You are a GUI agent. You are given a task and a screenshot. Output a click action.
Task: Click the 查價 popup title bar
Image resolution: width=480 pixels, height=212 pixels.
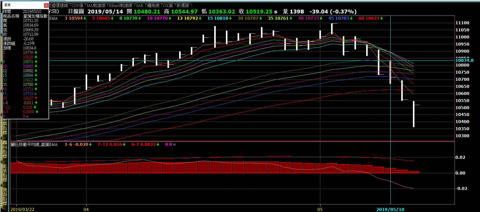click(x=23, y=5)
